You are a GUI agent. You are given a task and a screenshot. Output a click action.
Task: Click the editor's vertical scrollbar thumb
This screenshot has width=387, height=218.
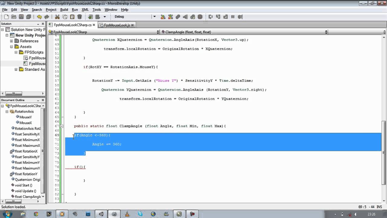(x=384, y=152)
